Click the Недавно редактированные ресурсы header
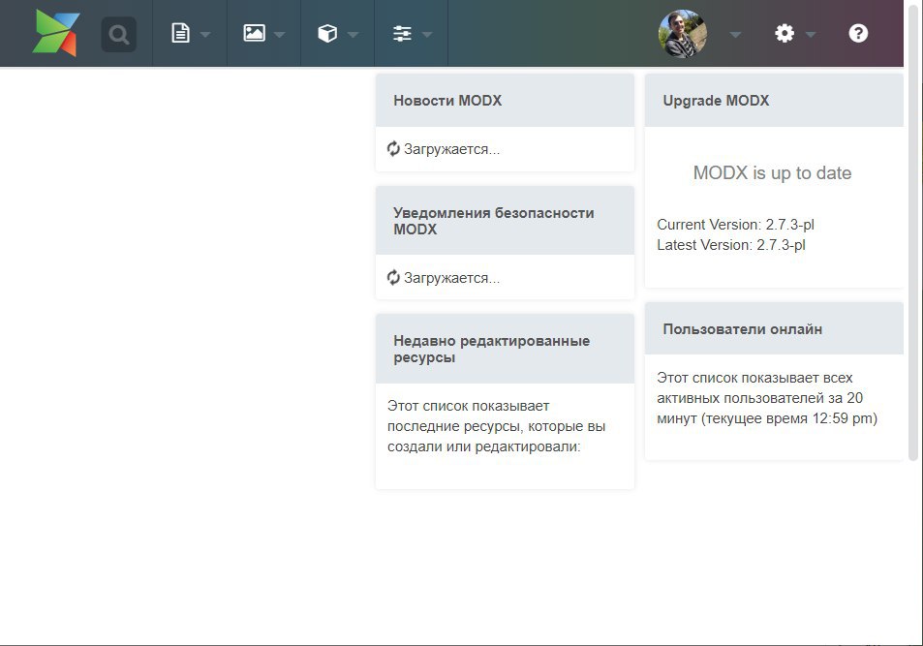The width and height of the screenshot is (923, 646). pyautogui.click(x=505, y=349)
